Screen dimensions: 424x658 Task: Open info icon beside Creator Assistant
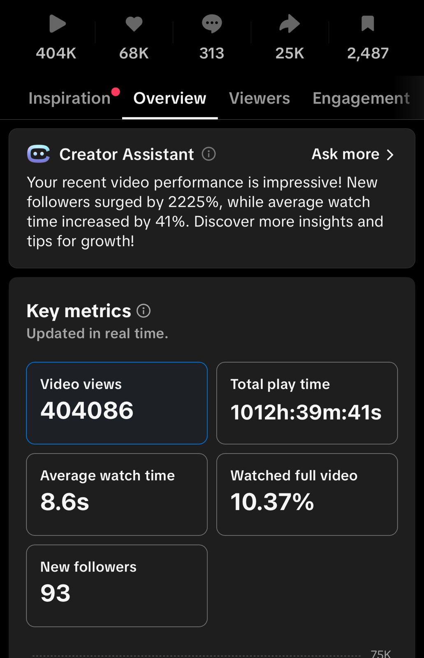209,154
